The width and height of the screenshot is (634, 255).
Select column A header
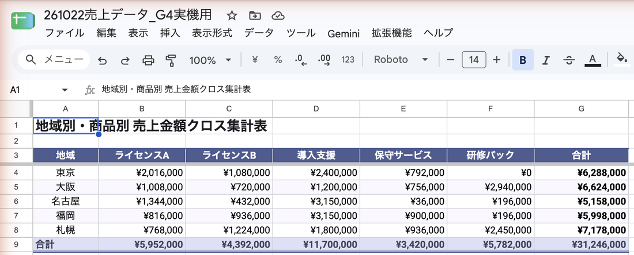[x=66, y=109]
